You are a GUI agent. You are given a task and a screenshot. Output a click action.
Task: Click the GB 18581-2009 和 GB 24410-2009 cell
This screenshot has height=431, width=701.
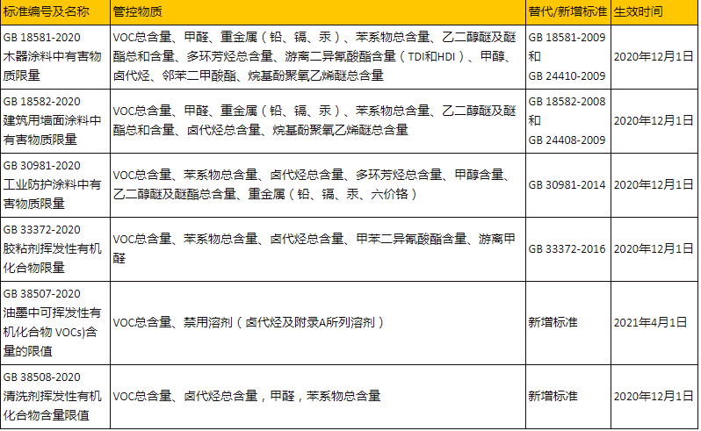pos(568,57)
